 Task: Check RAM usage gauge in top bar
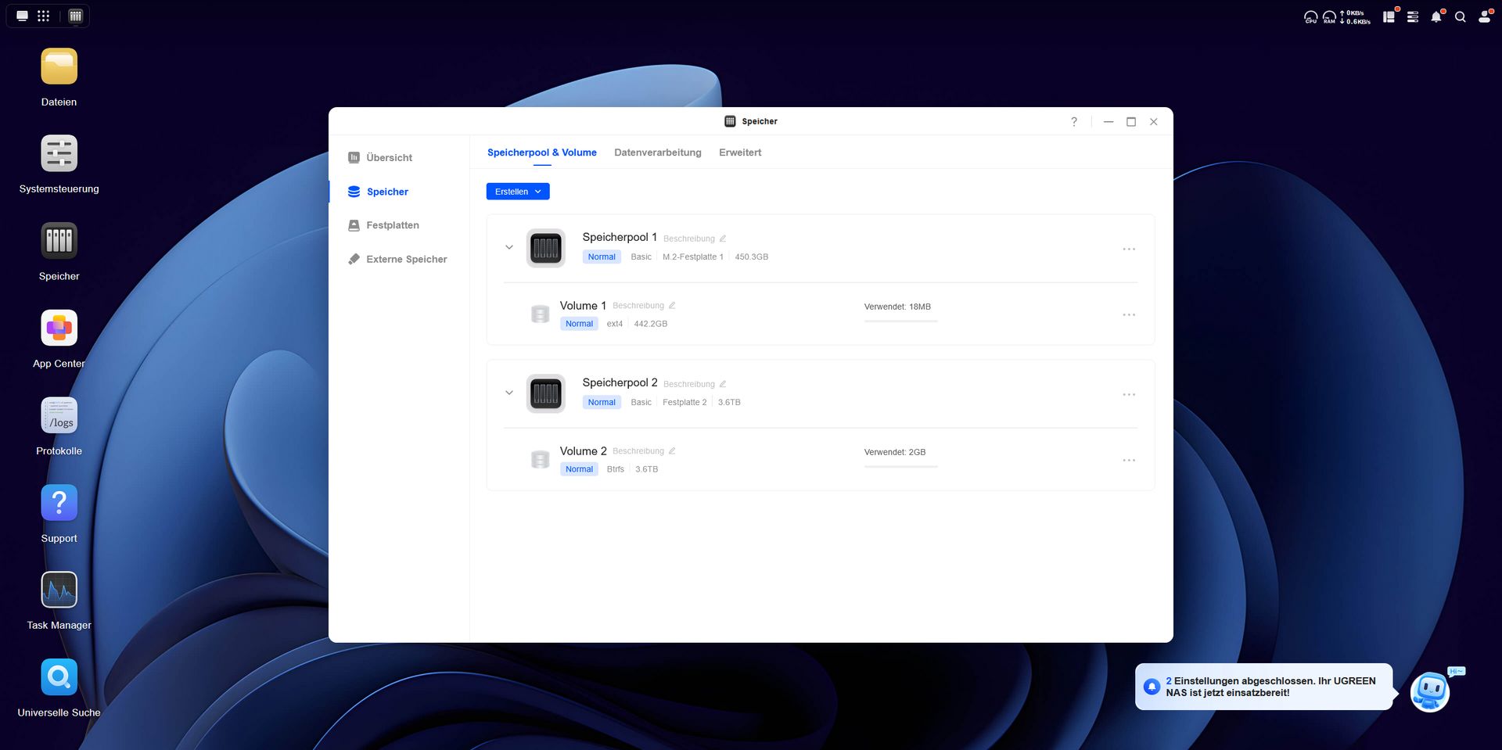click(x=1329, y=16)
